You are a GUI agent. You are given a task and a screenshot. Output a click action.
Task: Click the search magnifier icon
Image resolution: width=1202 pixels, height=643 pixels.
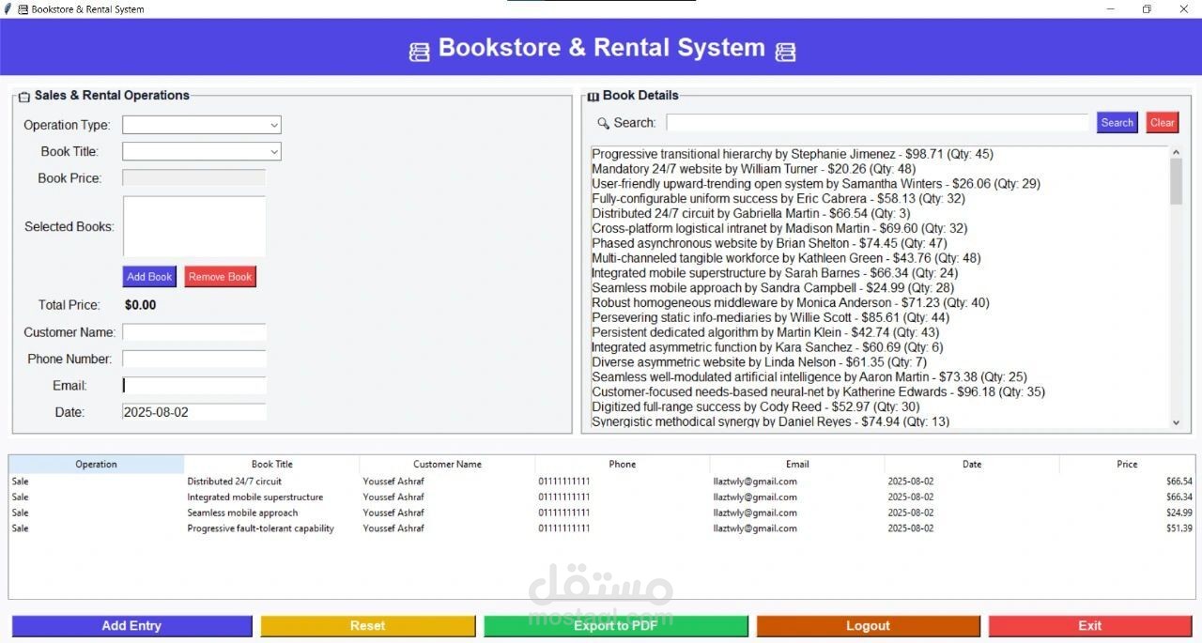coord(603,122)
